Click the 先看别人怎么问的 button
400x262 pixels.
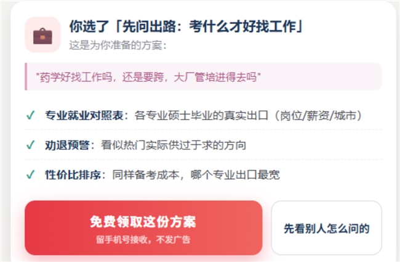[327, 227]
